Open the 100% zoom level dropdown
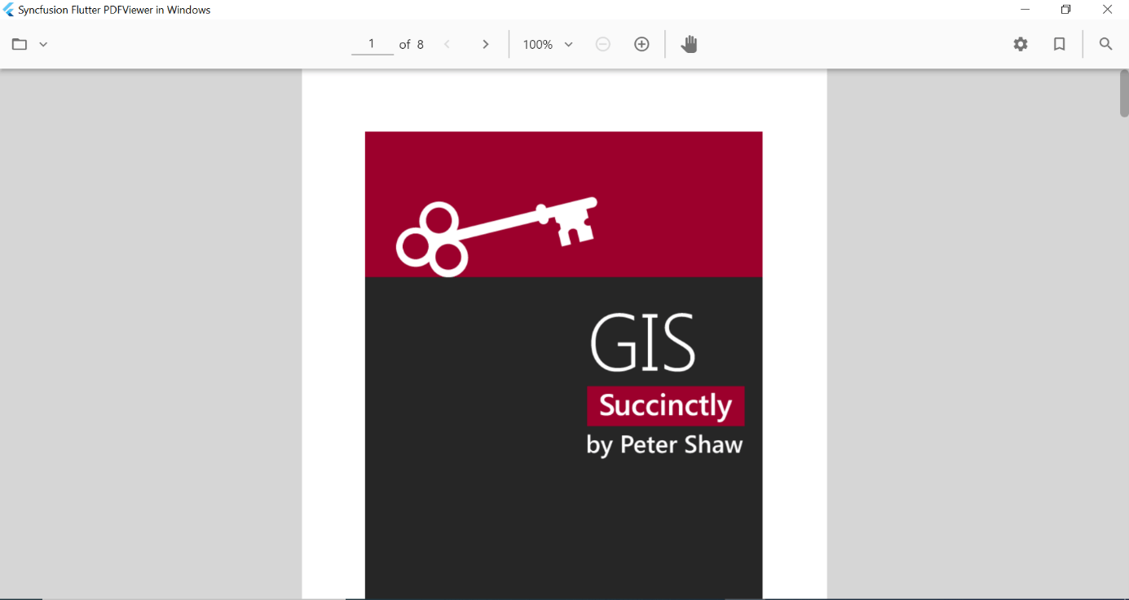The image size is (1129, 600). [x=548, y=44]
